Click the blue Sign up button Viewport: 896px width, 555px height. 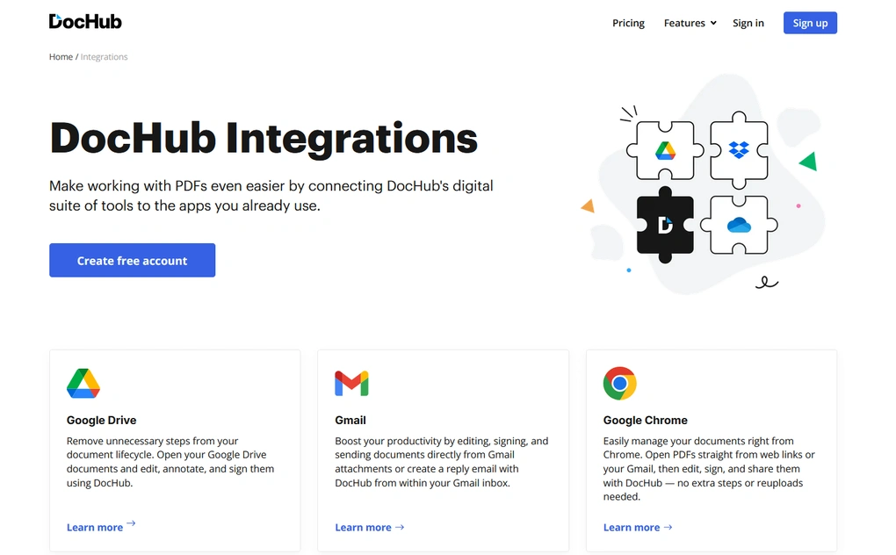(x=809, y=23)
